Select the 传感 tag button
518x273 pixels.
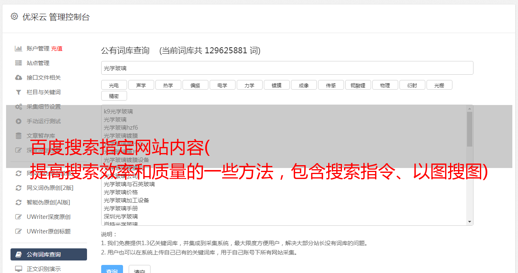tap(331, 85)
